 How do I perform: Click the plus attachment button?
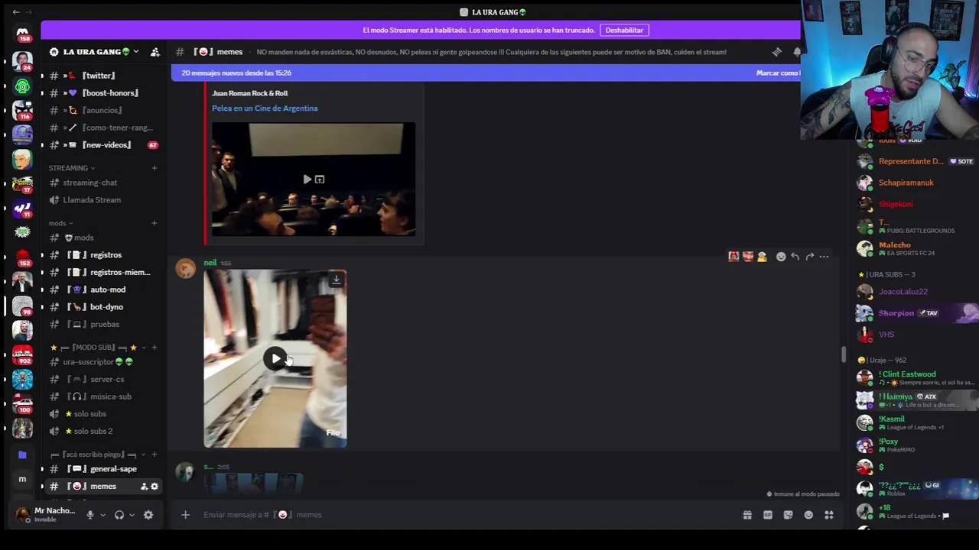(185, 515)
